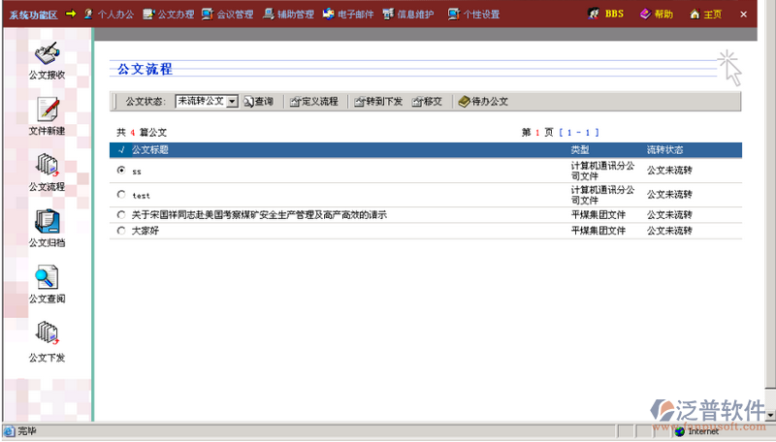
Task: Click 计算机通讯分公司文件 in test row
Action: pos(602,195)
